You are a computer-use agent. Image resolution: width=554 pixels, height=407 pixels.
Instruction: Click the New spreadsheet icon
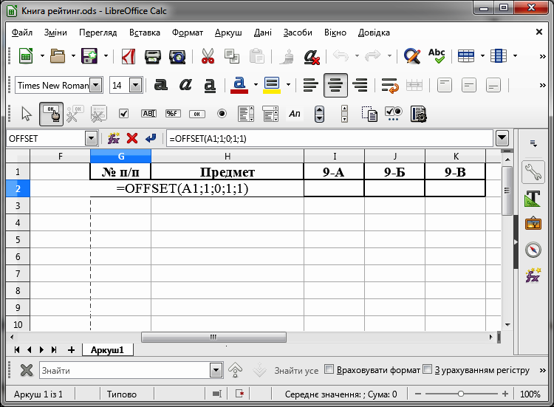pyautogui.click(x=25, y=56)
